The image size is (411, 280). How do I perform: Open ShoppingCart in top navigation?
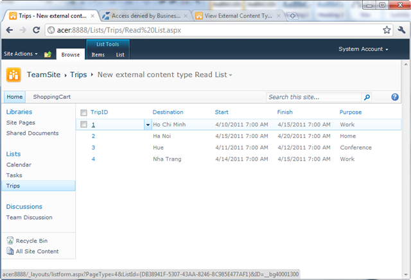(51, 97)
